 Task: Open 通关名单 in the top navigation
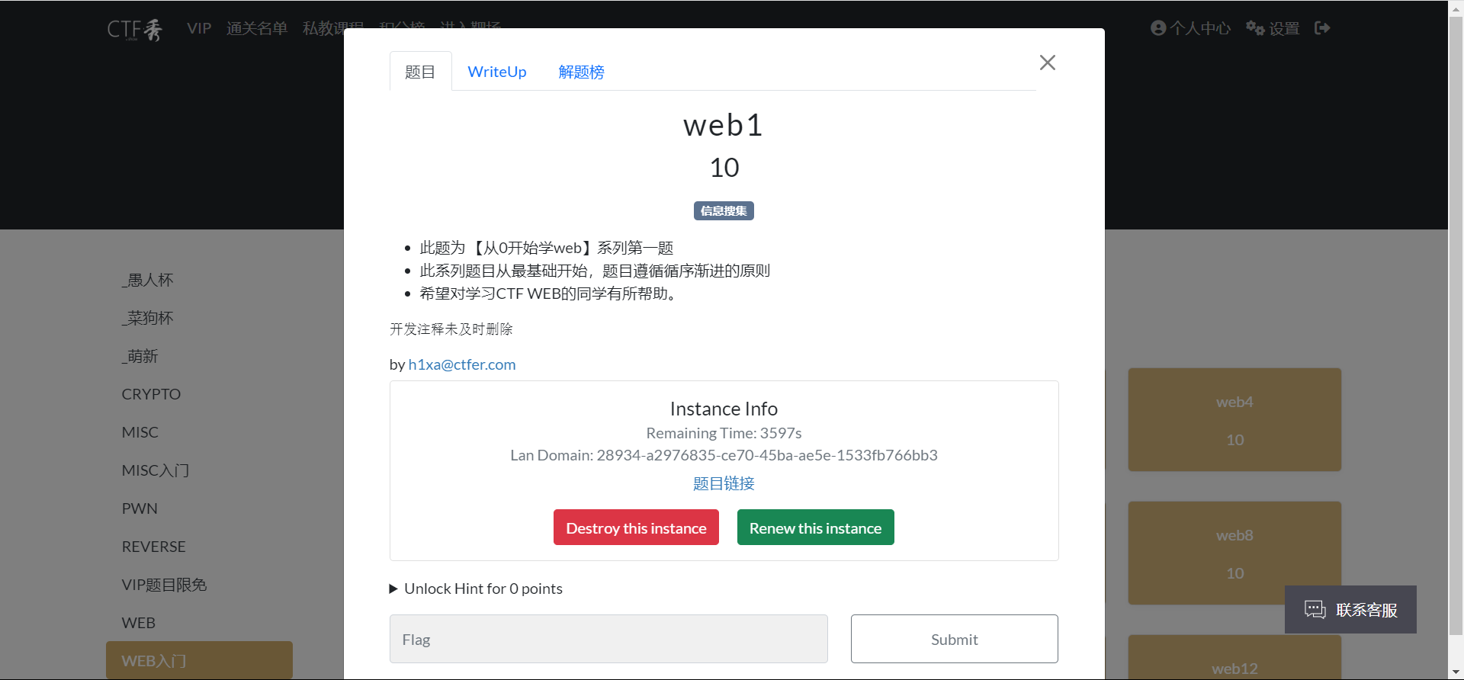tap(257, 28)
